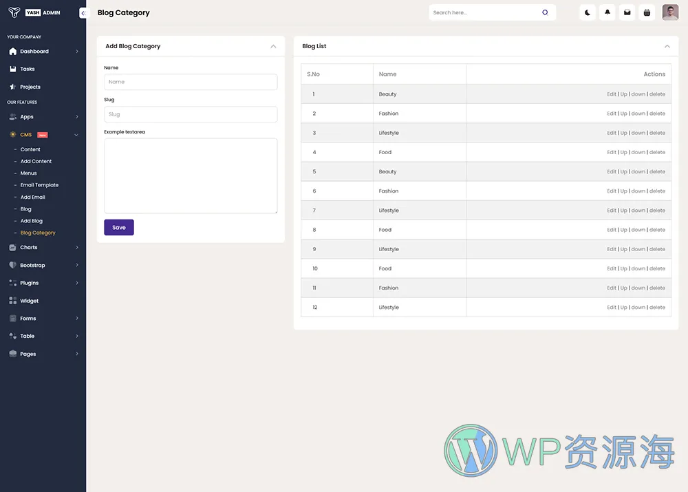Screen dimensions: 688x492
Task: Edit row 9 Lifestyle category
Action: pos(612,249)
